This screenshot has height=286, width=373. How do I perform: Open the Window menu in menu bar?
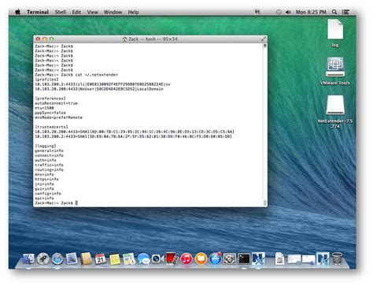click(x=113, y=12)
